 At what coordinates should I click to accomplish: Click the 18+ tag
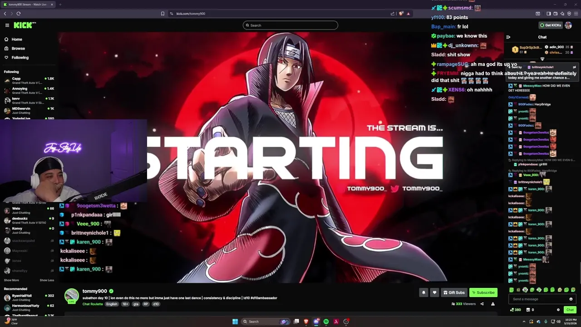point(125,304)
